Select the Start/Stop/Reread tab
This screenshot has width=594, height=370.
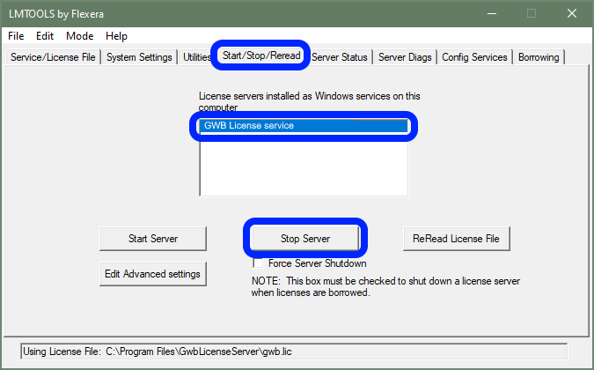pos(261,55)
